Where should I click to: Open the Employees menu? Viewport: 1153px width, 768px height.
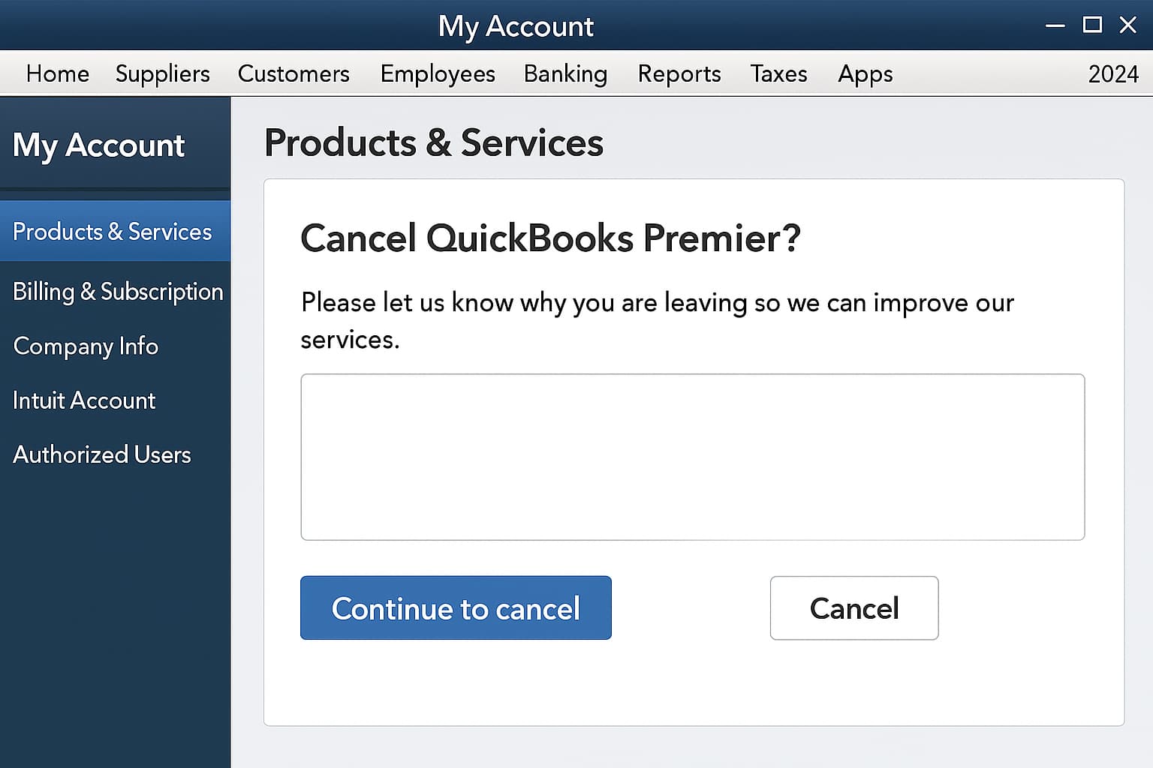point(438,73)
